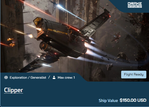Click the large asteroid near Flight Ready

(122, 57)
